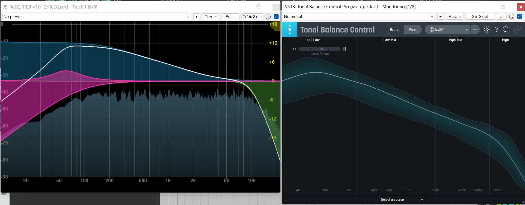Click the +12 gain scale label
This screenshot has width=525, height=205.
tap(273, 43)
